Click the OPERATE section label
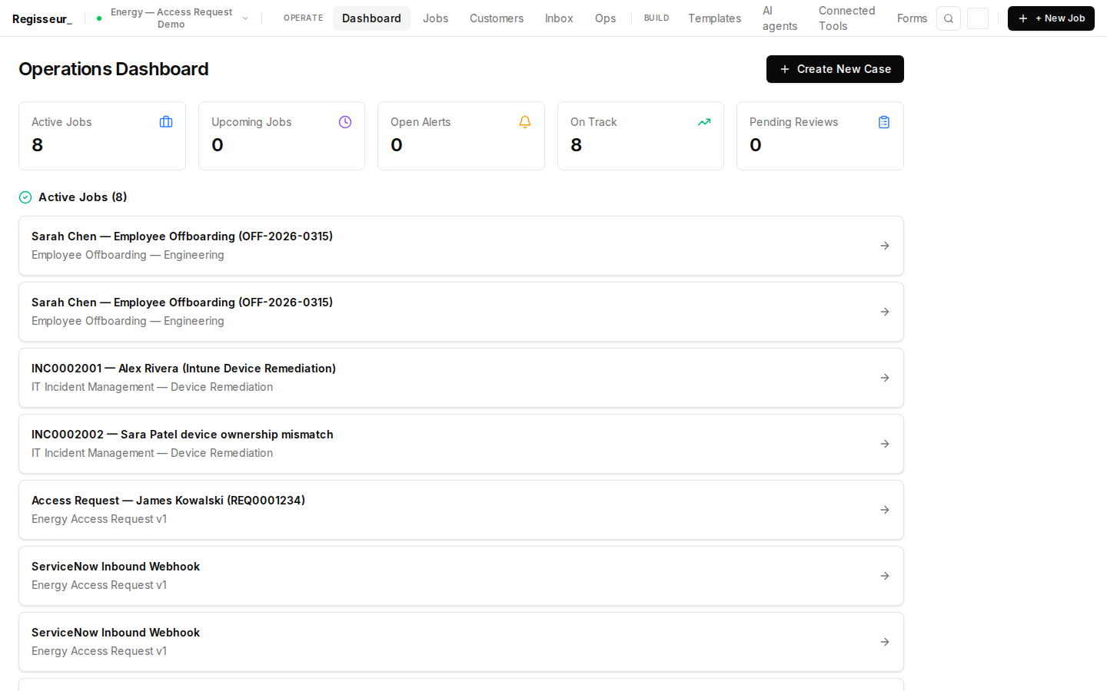The height and width of the screenshot is (691, 1107). point(304,18)
